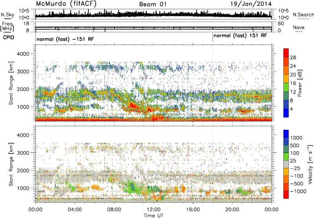Click the '28' value on Power colorbar
The width and height of the screenshot is (314, 218).
tap(293, 57)
